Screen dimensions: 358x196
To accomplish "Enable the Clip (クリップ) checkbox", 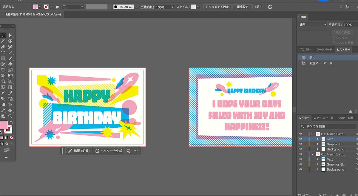I will [333, 38].
